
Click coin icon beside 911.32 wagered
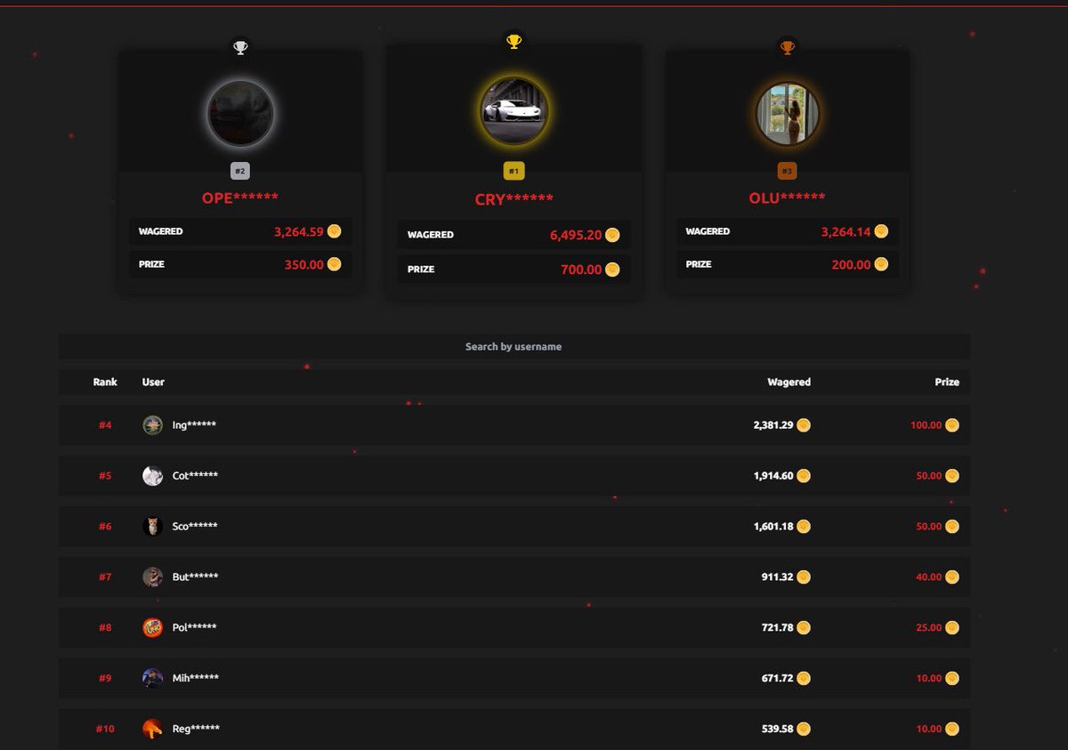[x=804, y=577]
